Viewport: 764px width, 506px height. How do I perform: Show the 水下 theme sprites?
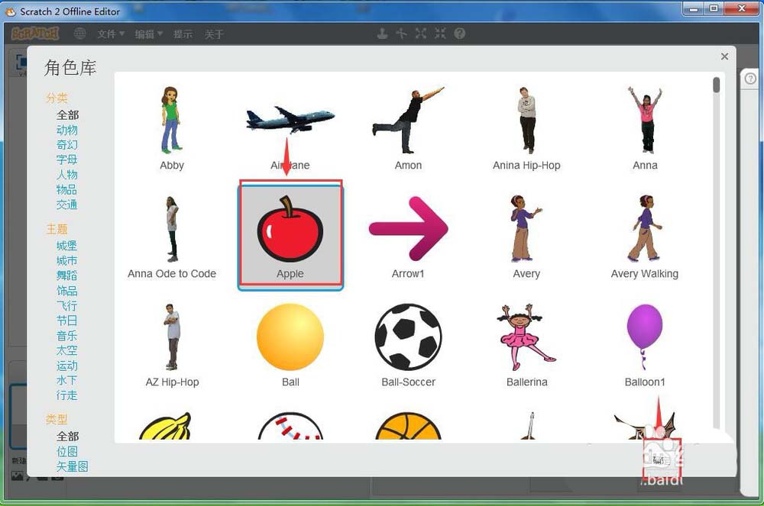click(x=67, y=380)
